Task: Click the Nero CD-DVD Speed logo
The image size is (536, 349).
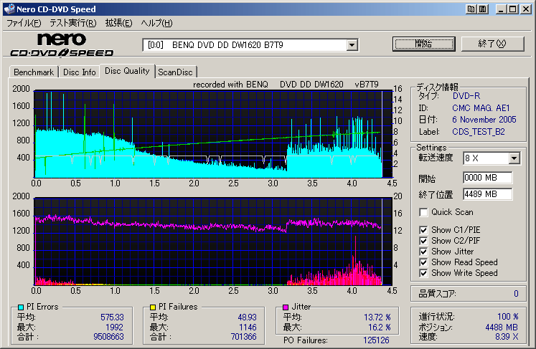Action: 62,44
